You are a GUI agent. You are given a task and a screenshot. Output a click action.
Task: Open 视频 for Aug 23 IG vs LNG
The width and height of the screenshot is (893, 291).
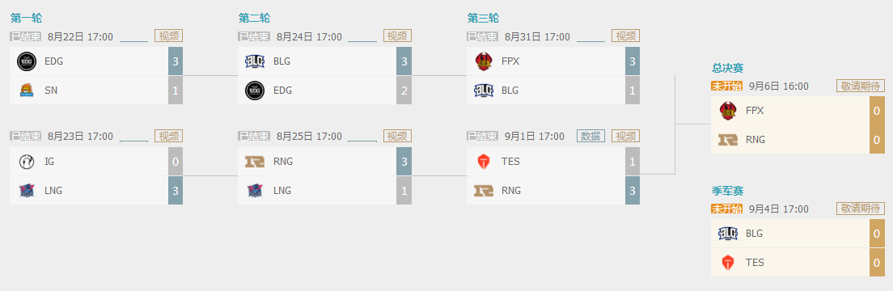[x=168, y=136]
